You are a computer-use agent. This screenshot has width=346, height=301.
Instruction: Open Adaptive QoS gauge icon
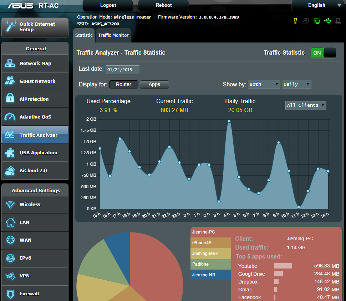[10, 117]
